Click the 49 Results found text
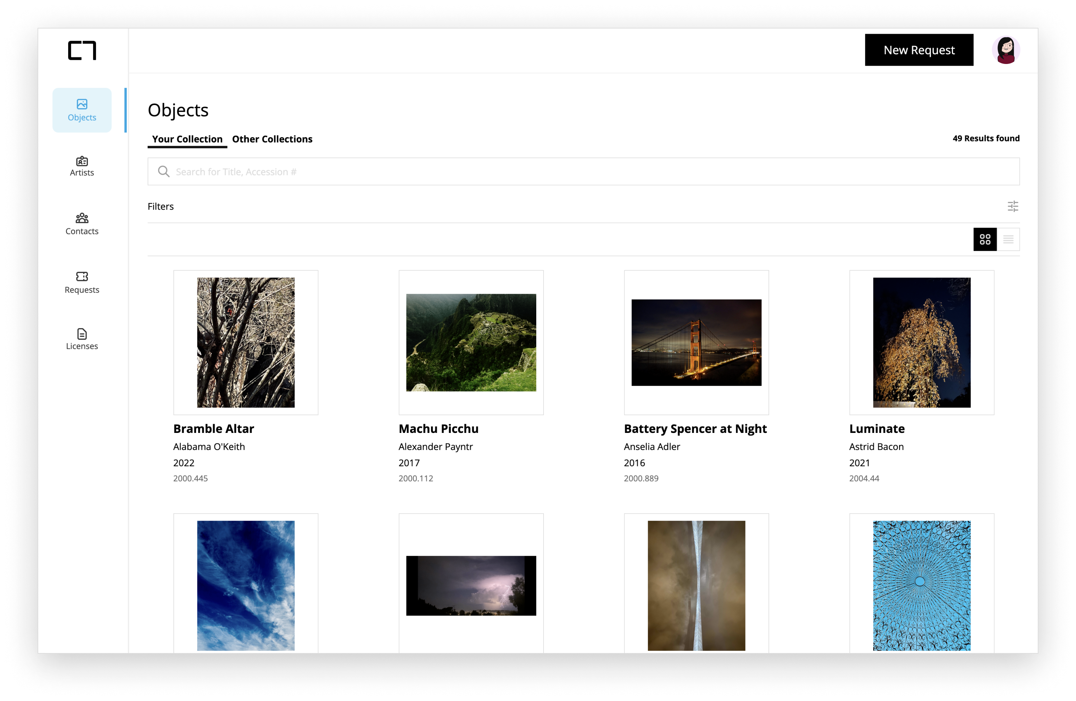The width and height of the screenshot is (1076, 701). click(x=986, y=138)
